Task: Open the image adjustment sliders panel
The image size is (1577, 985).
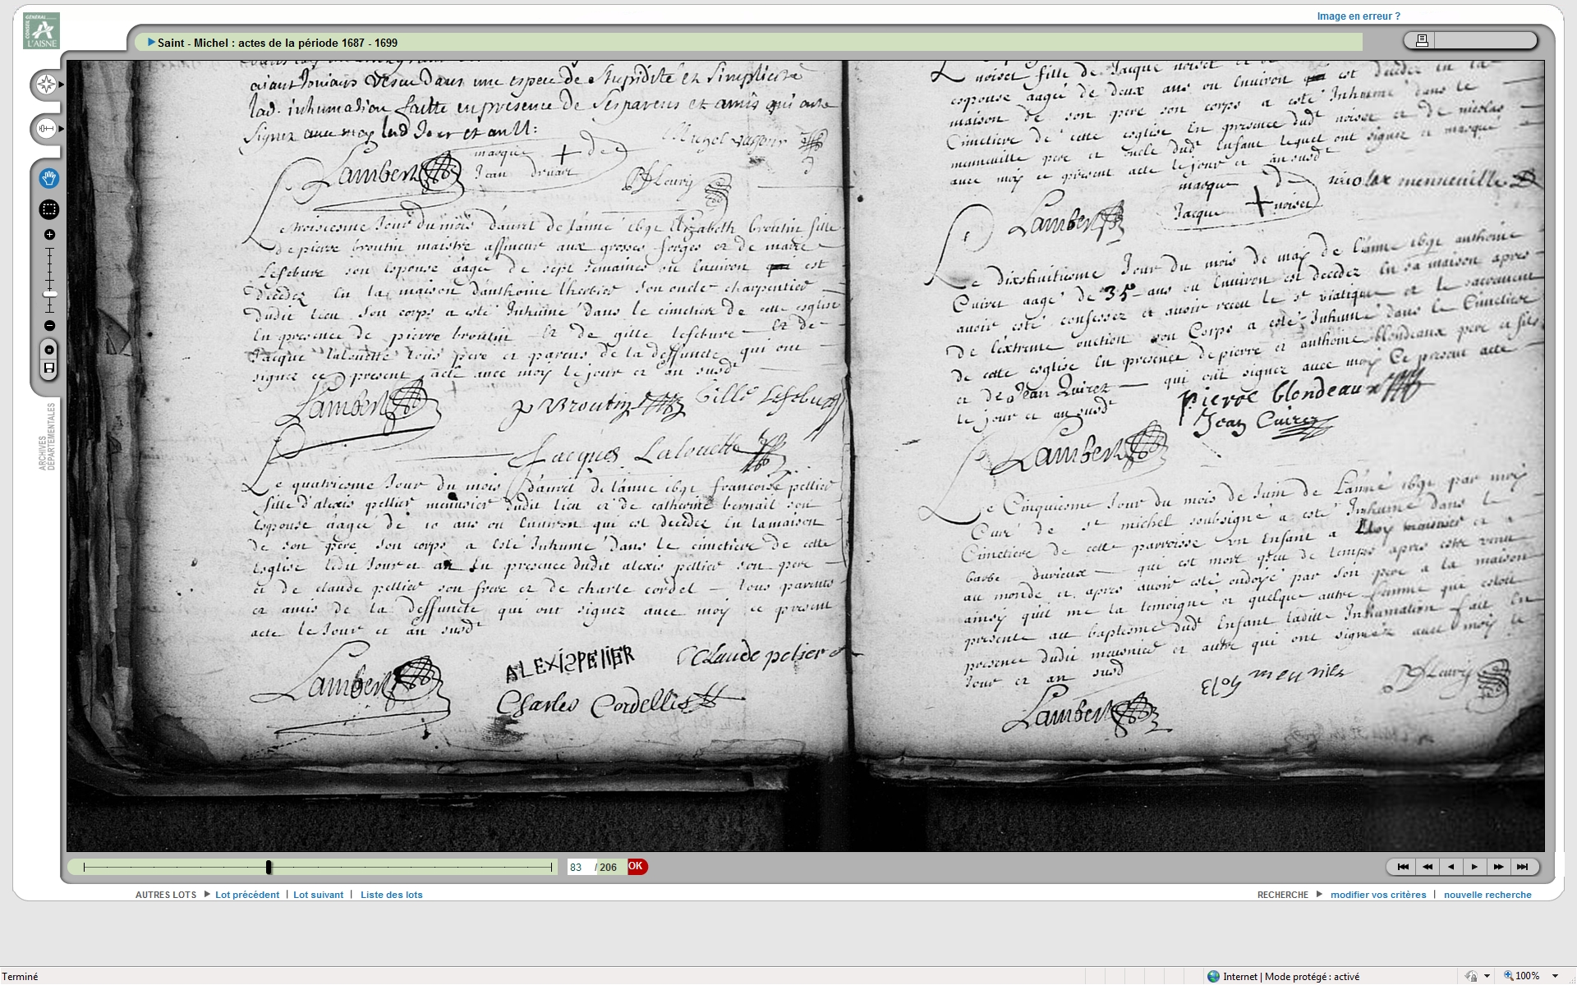Action: [47, 129]
